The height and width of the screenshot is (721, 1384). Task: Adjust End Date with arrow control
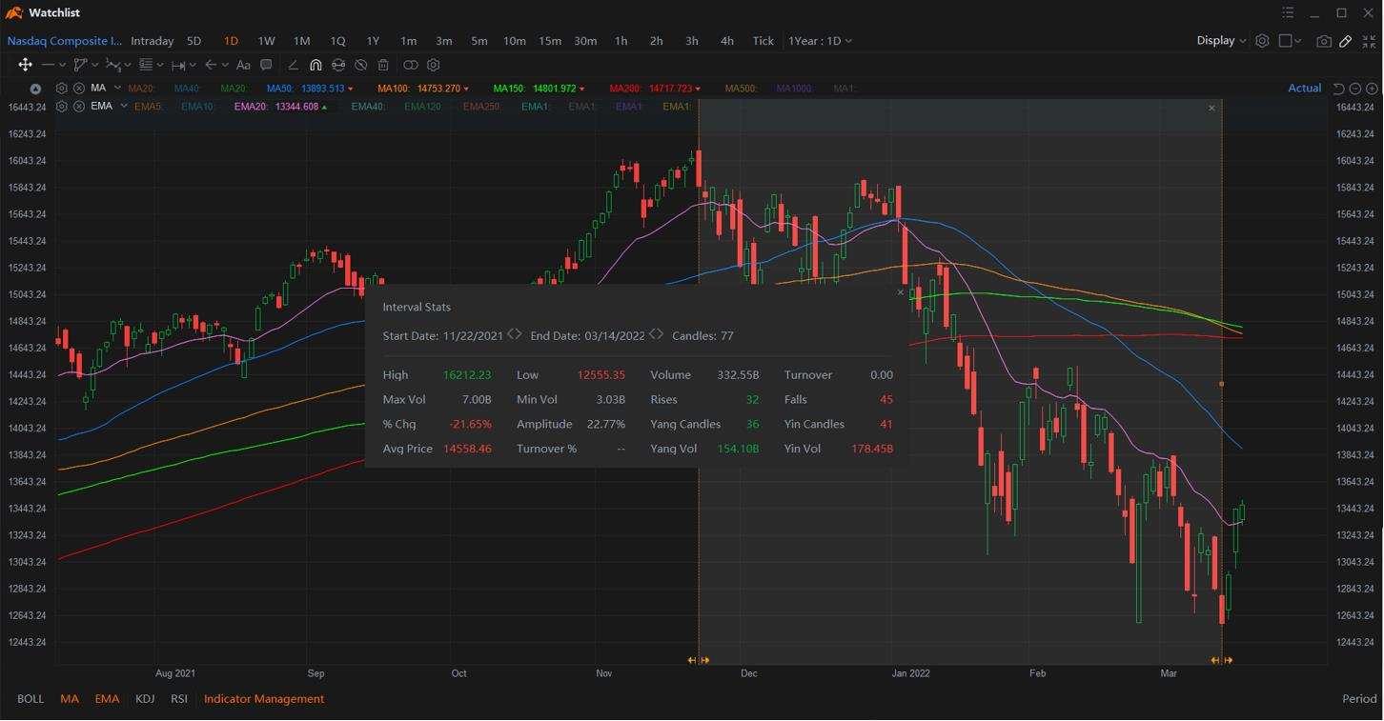[x=656, y=334]
